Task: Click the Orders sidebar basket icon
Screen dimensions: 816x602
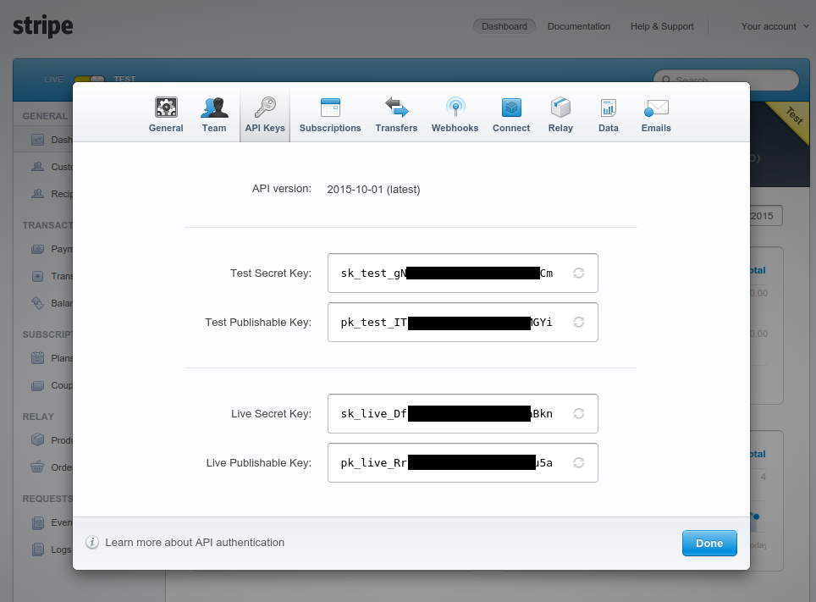Action: [x=37, y=467]
